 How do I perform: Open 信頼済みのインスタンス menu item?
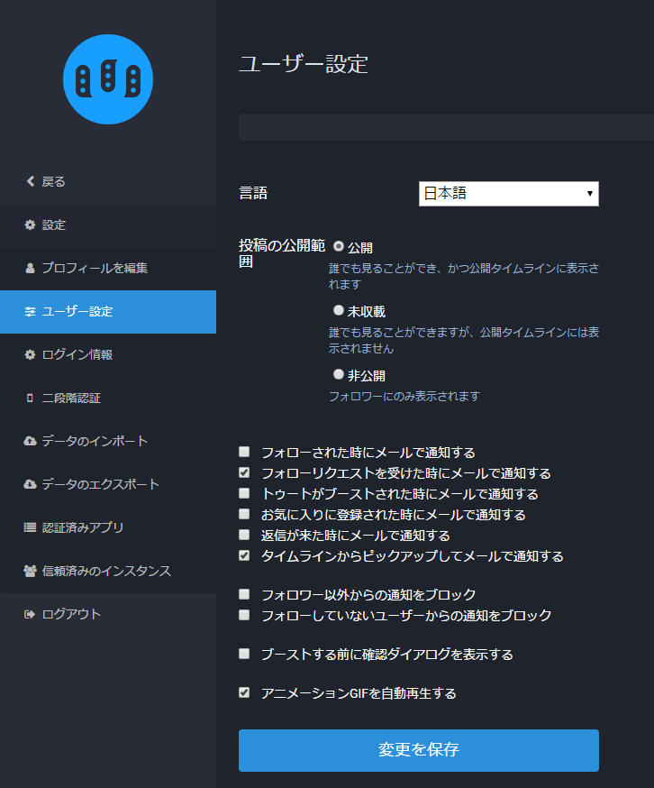(x=106, y=571)
